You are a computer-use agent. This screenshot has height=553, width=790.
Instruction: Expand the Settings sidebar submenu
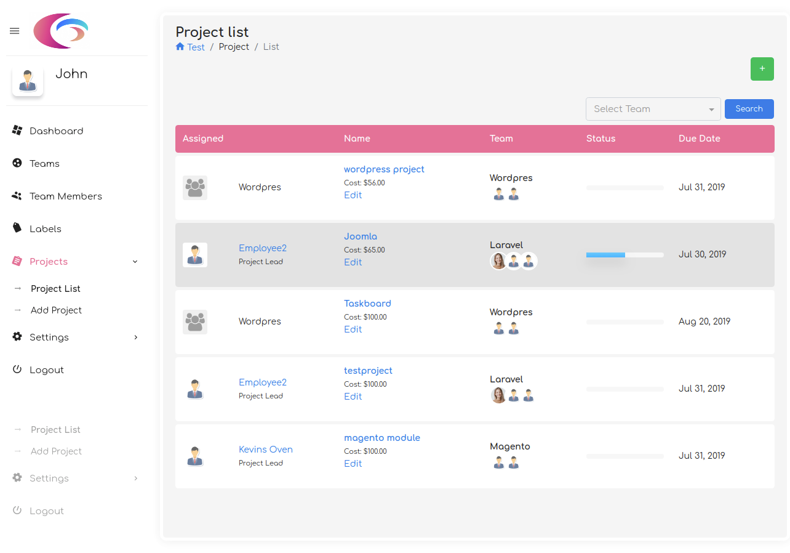(x=136, y=337)
